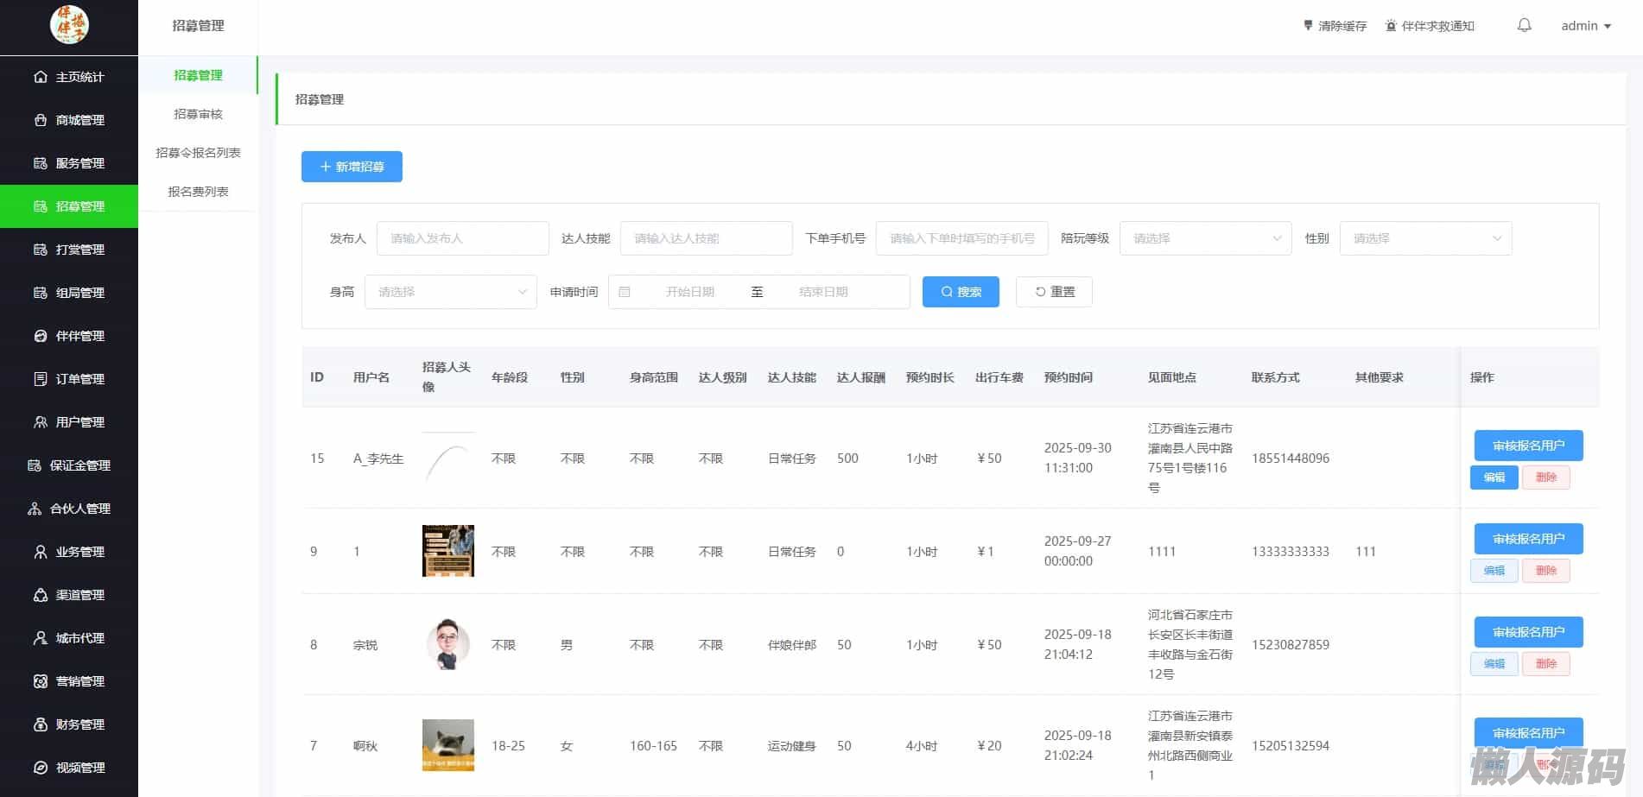Screen dimensions: 1643x797
Task: Click the clear cache (清除缓存) icon
Action: coord(1308,26)
